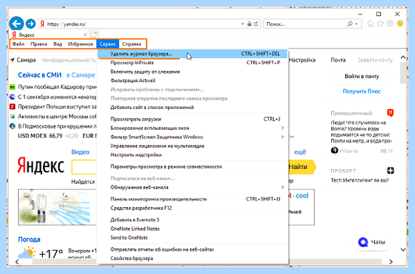
Task: Click the Настройка link
Action: [x=302, y=60]
